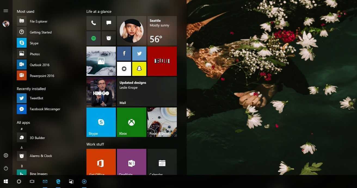Click the "Most used" heading
The width and height of the screenshot is (357, 188).
(25, 11)
